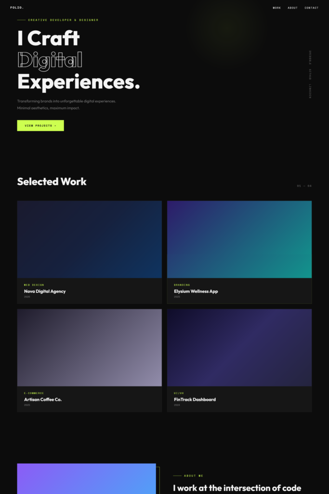Open the Work nav item
Viewport: 329px width, 494px height.
[x=276, y=8]
